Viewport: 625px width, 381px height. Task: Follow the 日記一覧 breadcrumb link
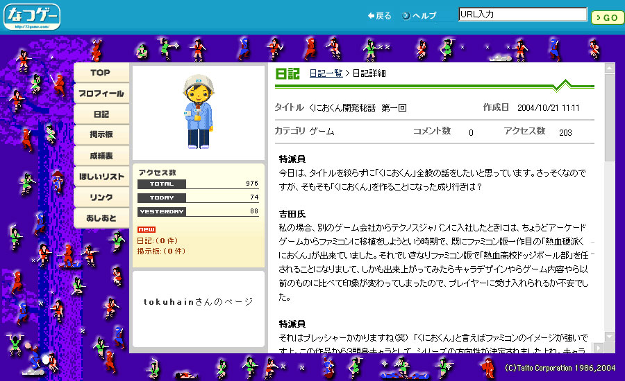(x=326, y=73)
